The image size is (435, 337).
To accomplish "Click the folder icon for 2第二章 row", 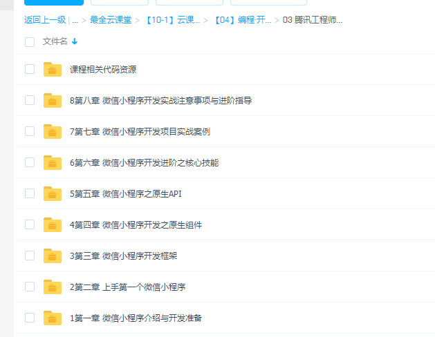I will click(x=53, y=287).
